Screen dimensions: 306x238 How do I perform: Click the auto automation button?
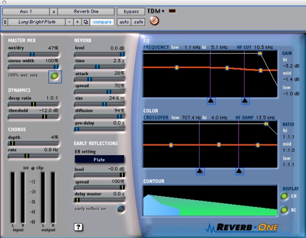124,22
